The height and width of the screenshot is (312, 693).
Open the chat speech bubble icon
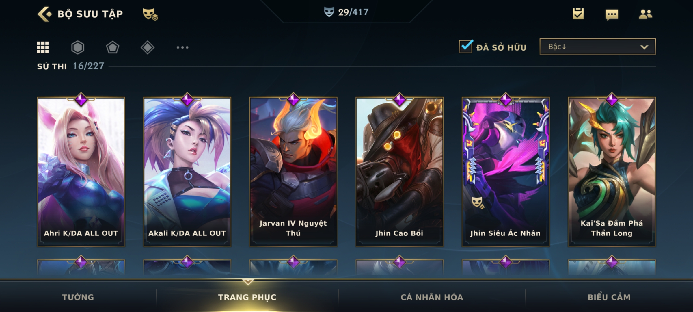612,14
